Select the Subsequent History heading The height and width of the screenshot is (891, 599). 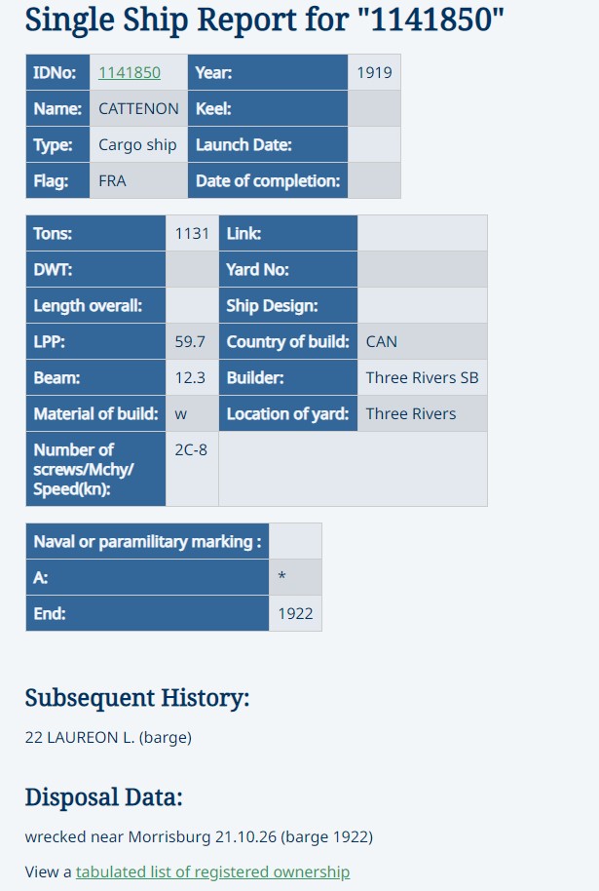137,698
